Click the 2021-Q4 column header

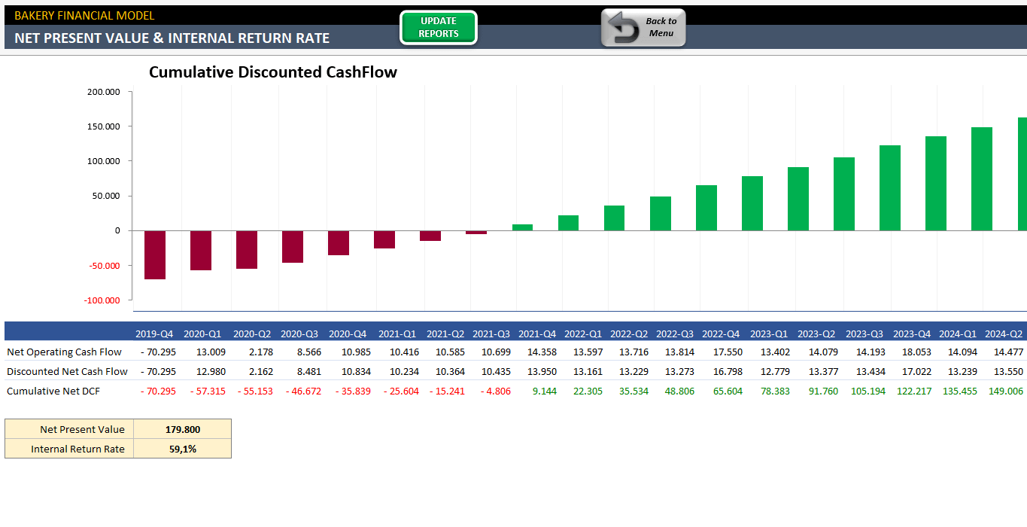[x=537, y=334]
